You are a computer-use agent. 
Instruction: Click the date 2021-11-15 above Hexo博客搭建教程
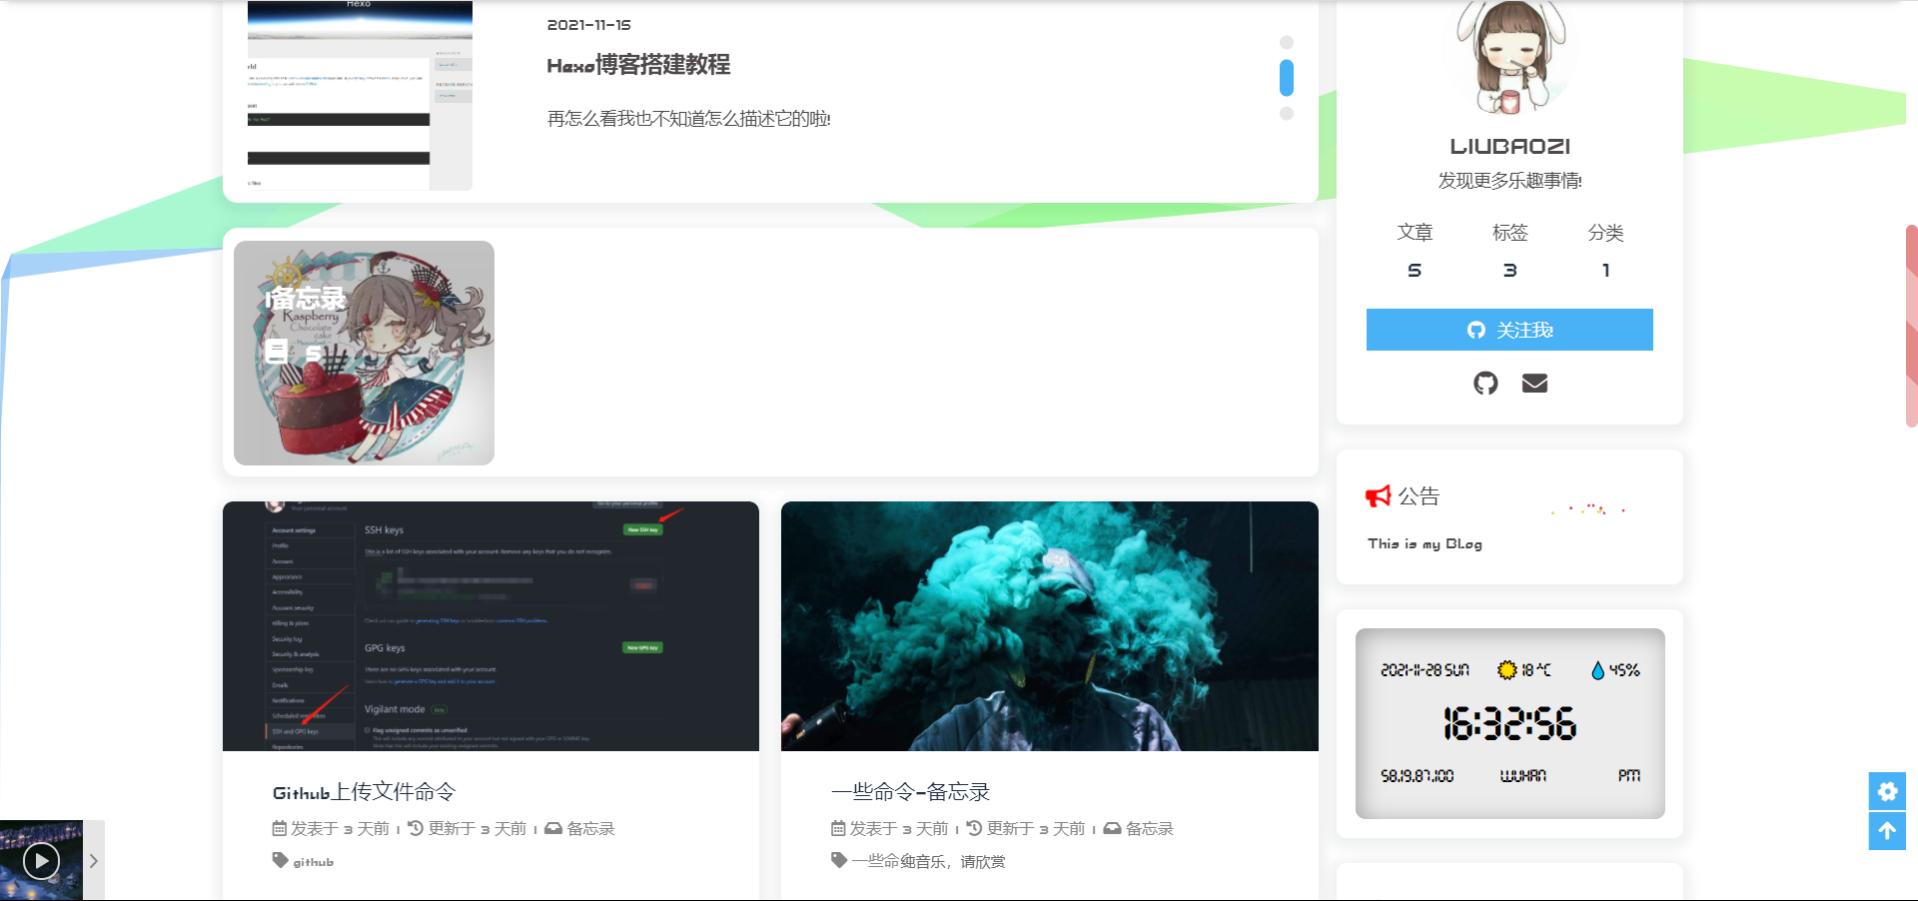pos(589,25)
